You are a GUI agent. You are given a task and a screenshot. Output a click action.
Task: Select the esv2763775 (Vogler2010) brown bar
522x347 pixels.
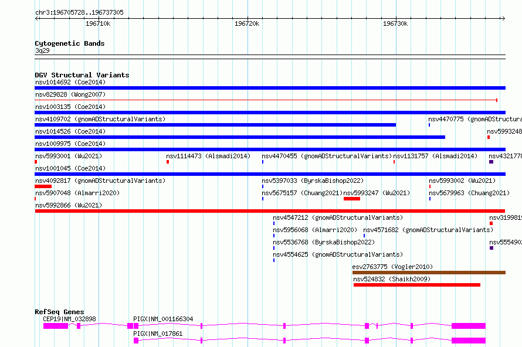[429, 273]
